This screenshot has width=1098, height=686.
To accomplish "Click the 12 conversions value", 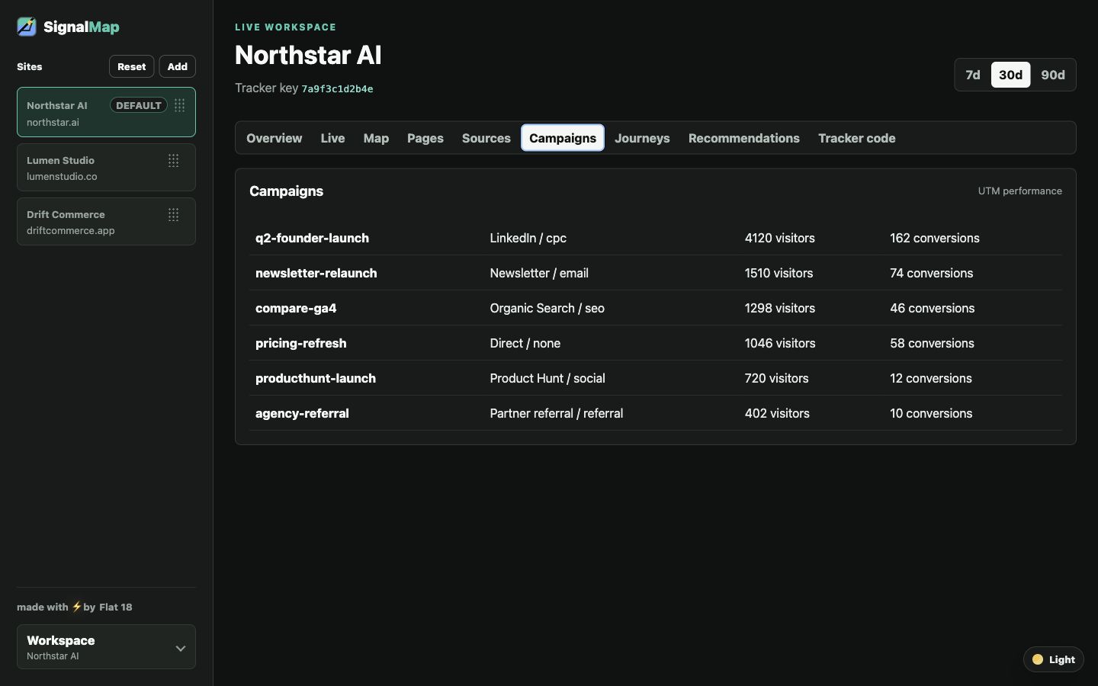I will click(x=930, y=378).
